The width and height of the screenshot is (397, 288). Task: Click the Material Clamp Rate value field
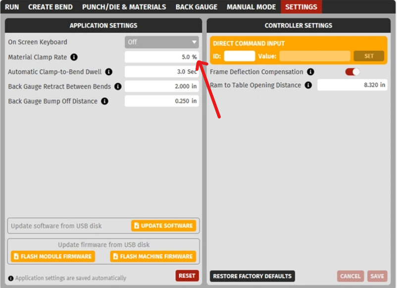pos(161,57)
